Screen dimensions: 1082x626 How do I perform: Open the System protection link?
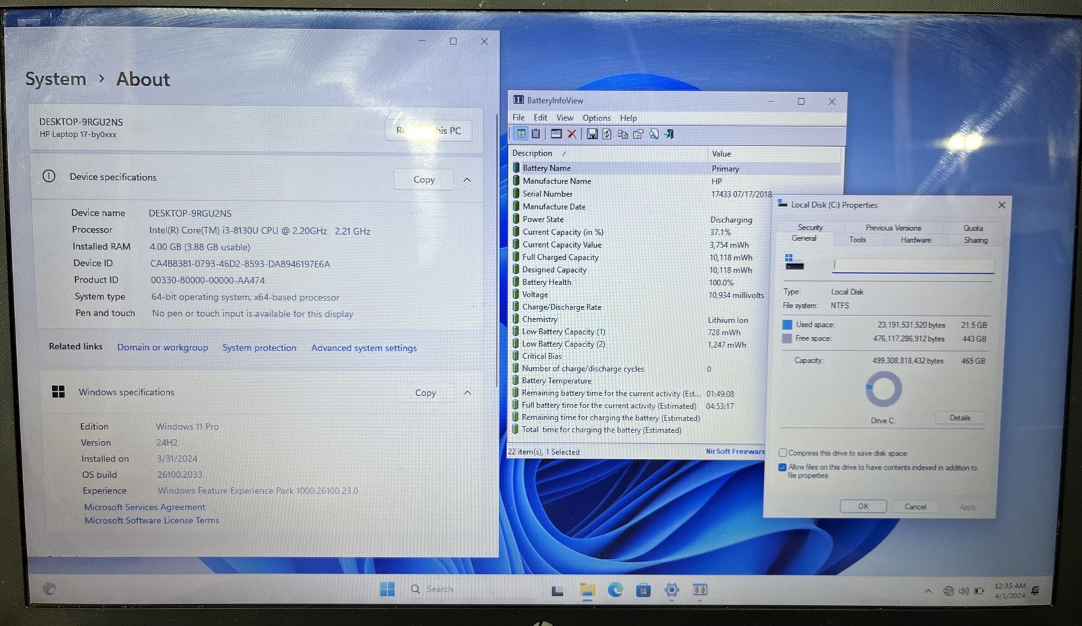coord(259,348)
